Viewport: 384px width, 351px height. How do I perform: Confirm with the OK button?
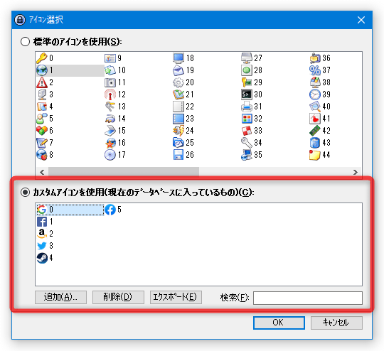tap(279, 323)
